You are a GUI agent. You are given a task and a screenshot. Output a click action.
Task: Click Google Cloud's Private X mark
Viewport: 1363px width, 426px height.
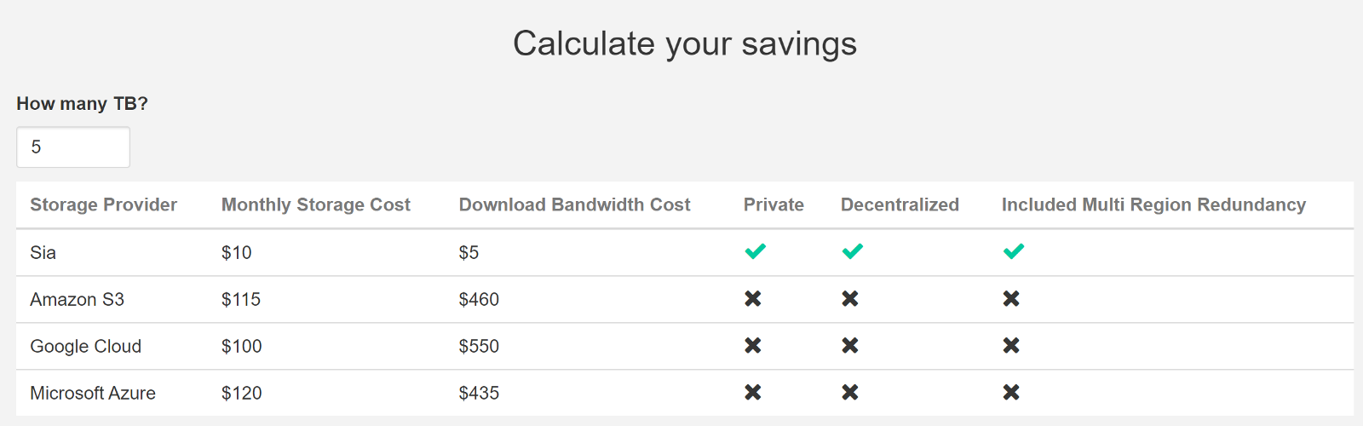coord(753,346)
